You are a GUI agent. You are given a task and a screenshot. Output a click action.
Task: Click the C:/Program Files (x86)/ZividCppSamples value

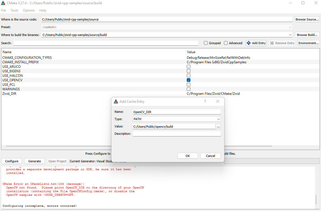pos(217,62)
